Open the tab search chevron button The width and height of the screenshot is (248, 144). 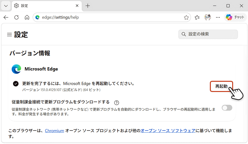tap(6, 6)
